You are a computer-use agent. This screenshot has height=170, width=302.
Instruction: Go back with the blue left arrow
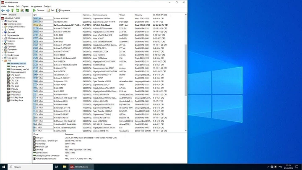pyautogui.click(x=3, y=10)
